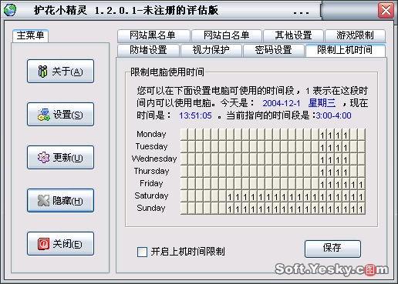Toggle the last Friday time slot cell
Viewport: 398px width, 284px height.
361,183
